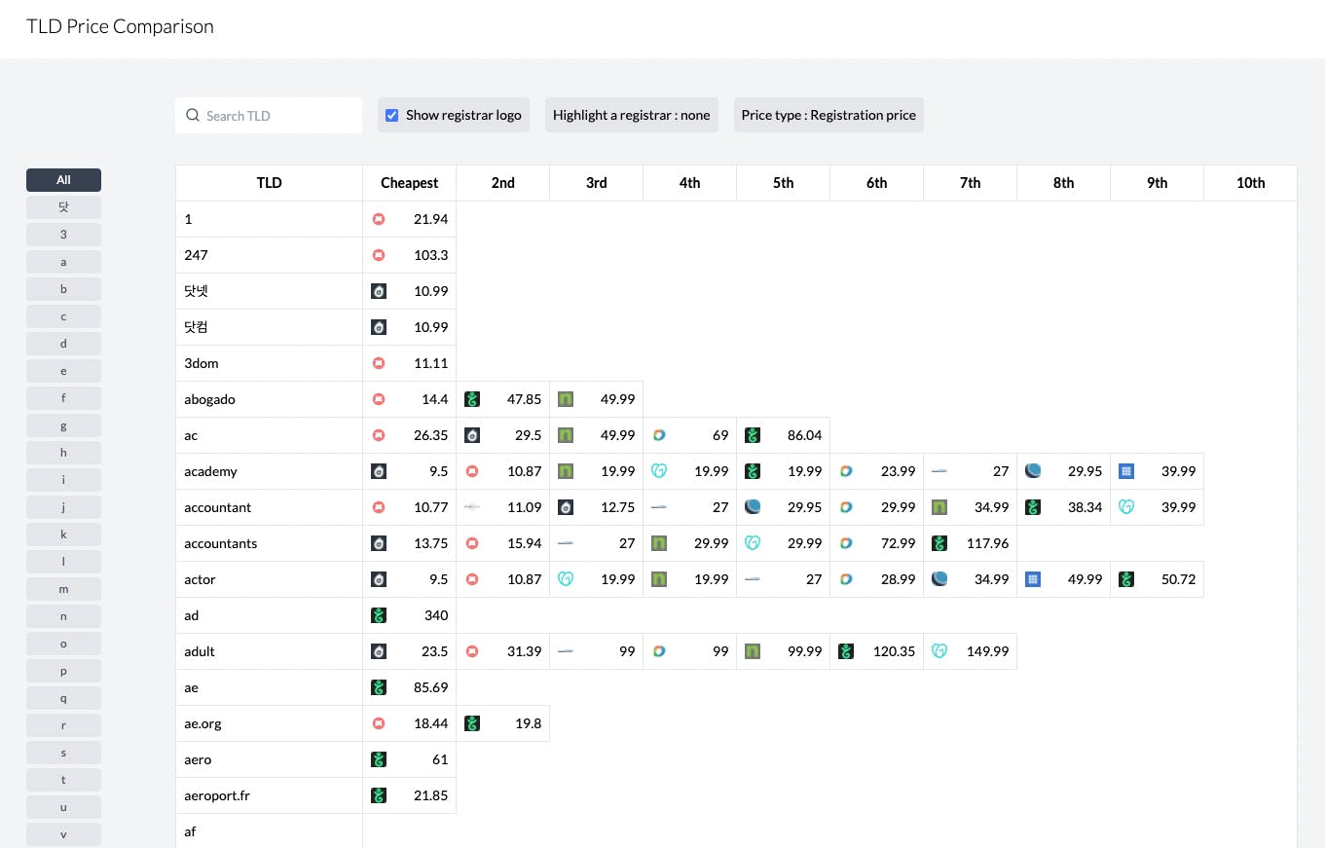Select the All filter tab
Image resolution: width=1325 pixels, height=848 pixels.
click(x=63, y=180)
